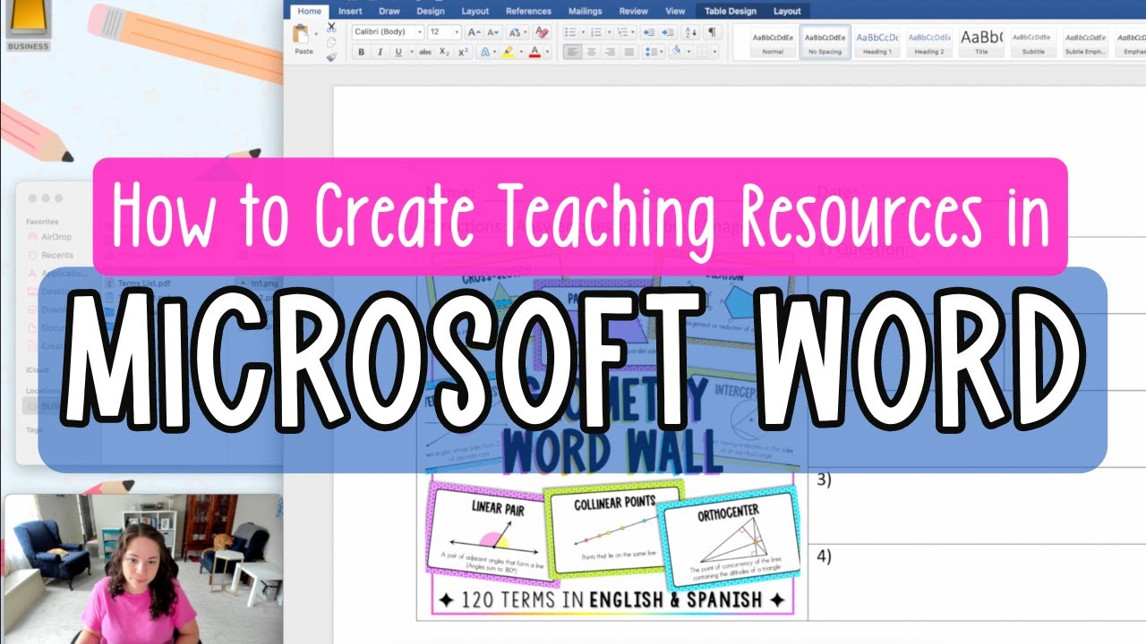The image size is (1146, 644).
Task: Apply the Subtitle style
Action: (1034, 42)
